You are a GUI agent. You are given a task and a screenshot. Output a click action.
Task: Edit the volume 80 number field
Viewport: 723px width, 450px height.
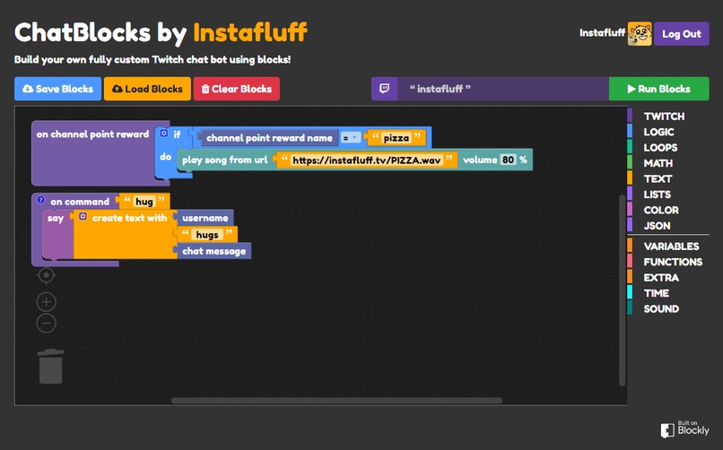(x=508, y=160)
